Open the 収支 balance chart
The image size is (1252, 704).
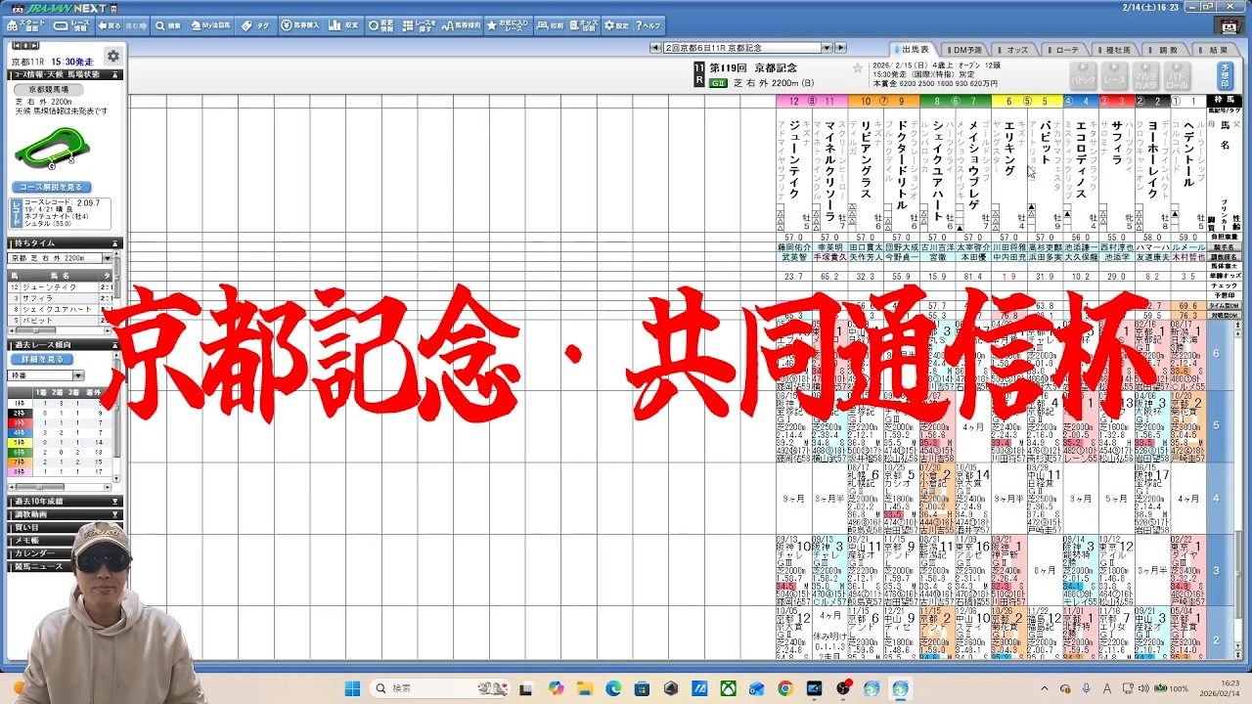pyautogui.click(x=344, y=25)
